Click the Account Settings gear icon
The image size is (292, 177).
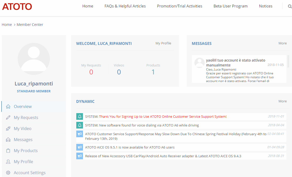point(8,173)
